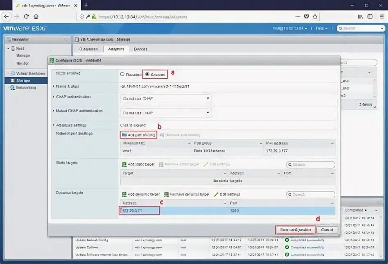Click the site information icon in address bar

pyautogui.click(x=82, y=17)
